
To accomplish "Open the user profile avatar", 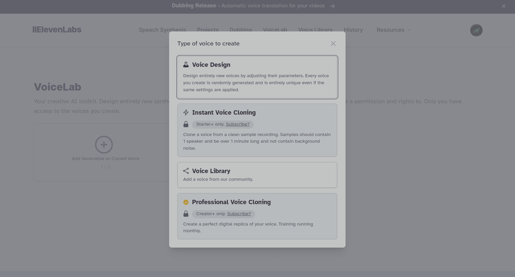I will 476,30.
